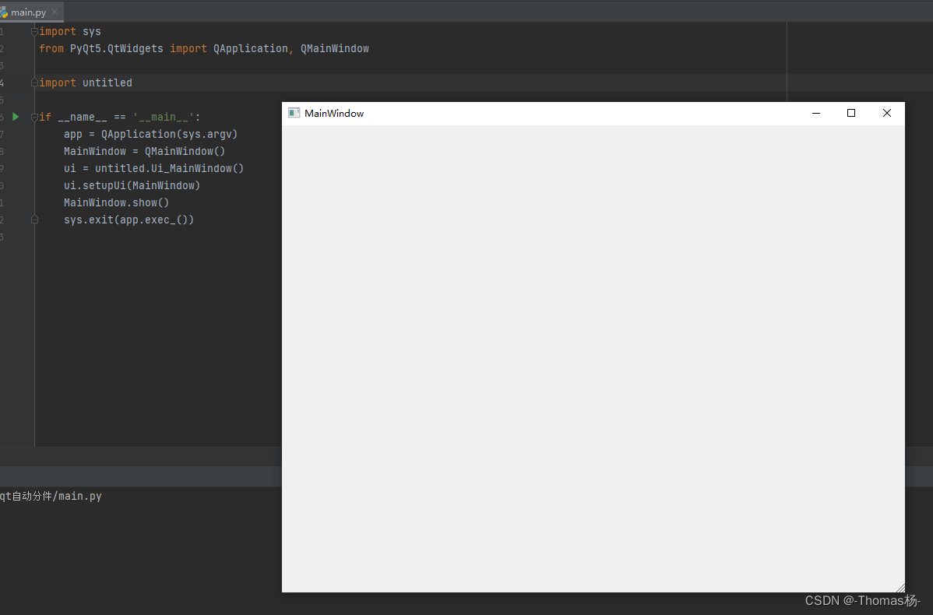
Task: Minimize the MainWindow window
Action: (815, 113)
